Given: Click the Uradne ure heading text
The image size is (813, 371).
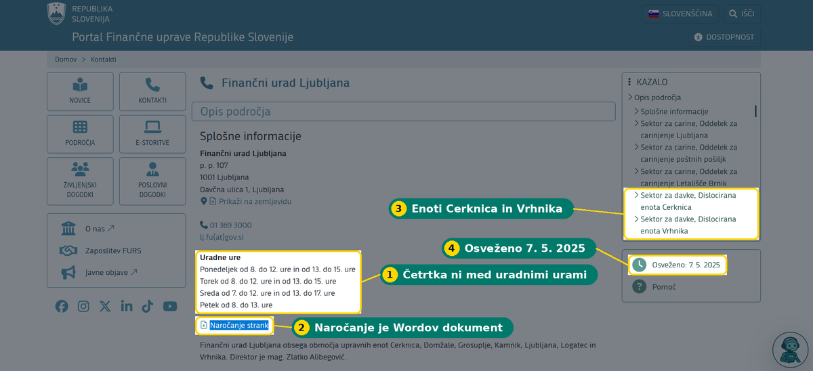Looking at the screenshot, I should pyautogui.click(x=220, y=257).
